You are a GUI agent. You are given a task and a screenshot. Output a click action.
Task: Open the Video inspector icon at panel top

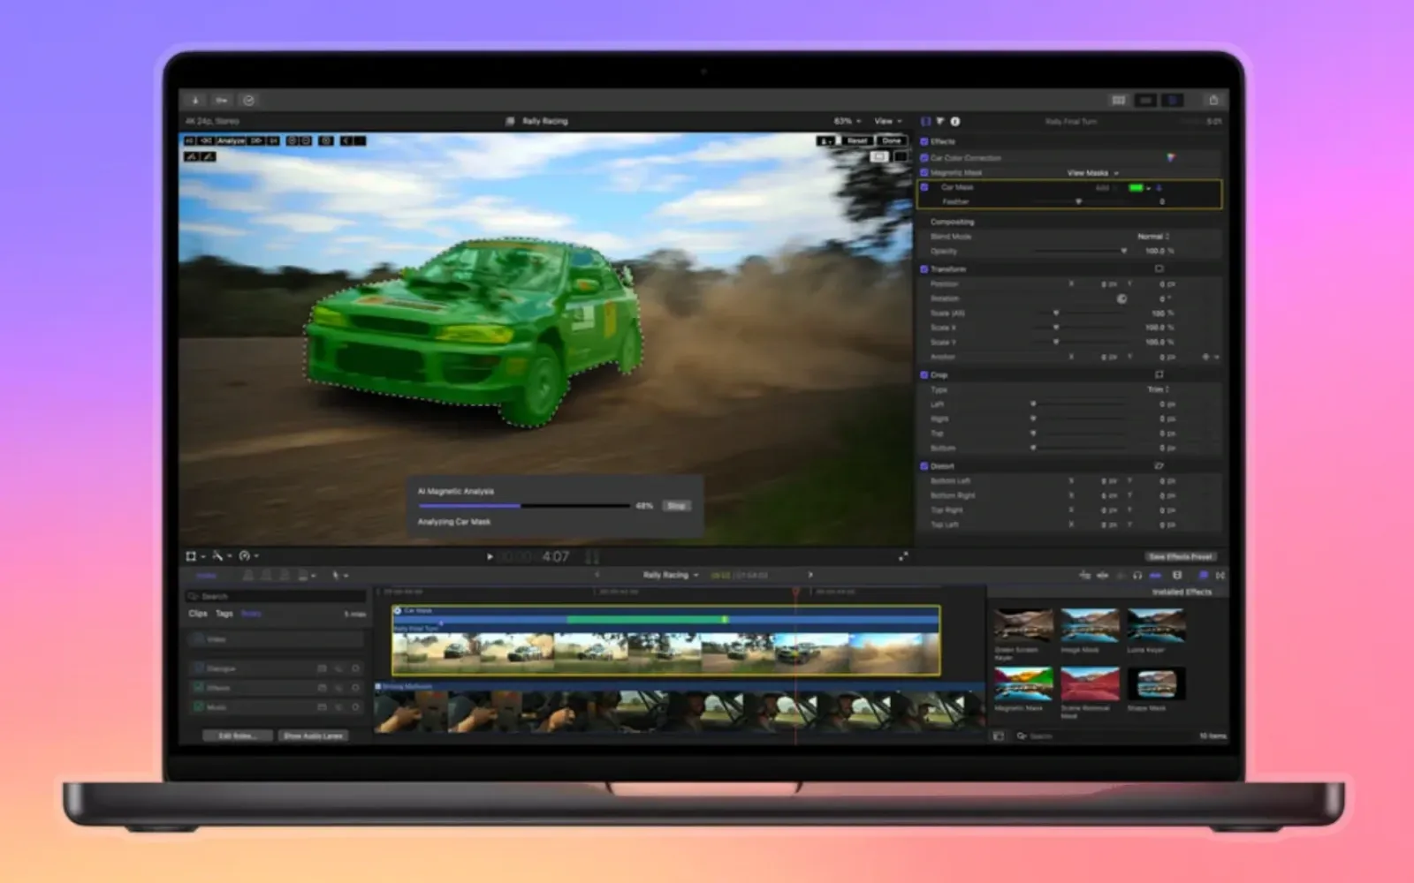(x=927, y=121)
